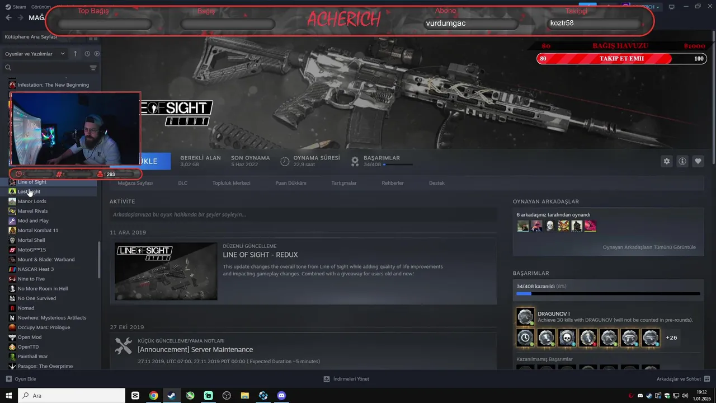Open the DLC tab
Screen dimensions: 716x403
click(x=183, y=183)
